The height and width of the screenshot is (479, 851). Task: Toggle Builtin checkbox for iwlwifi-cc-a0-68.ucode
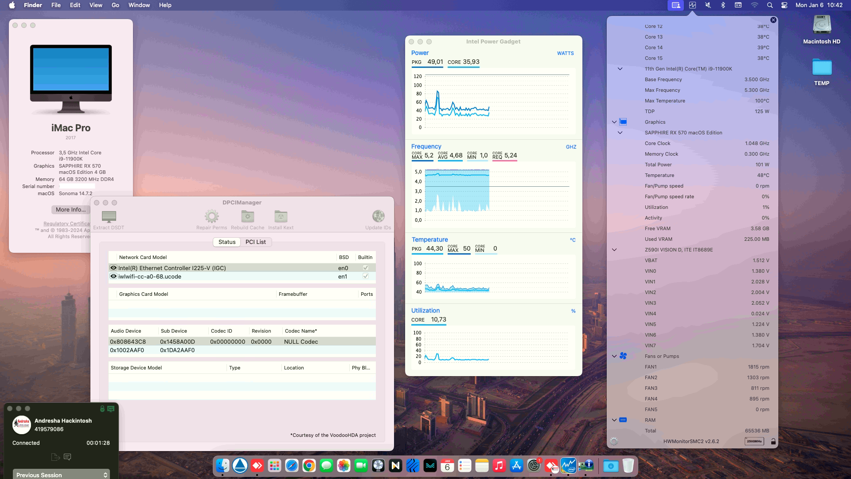tap(366, 276)
